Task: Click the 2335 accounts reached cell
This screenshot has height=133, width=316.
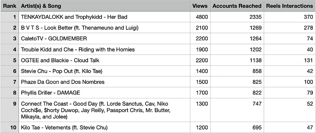Action: pyautogui.click(x=237, y=17)
